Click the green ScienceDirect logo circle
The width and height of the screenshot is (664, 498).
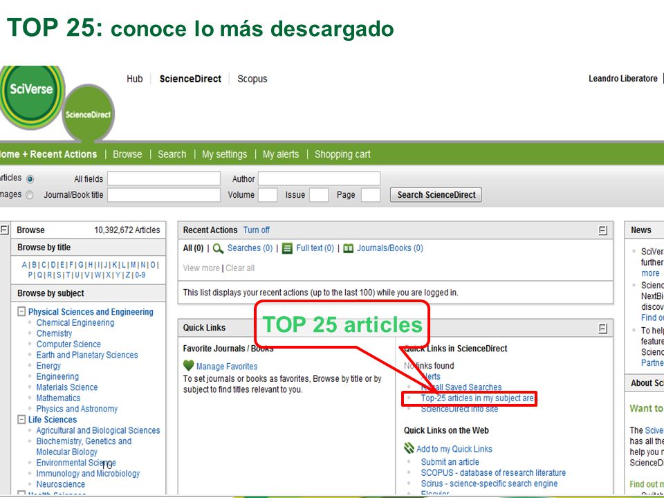point(88,113)
